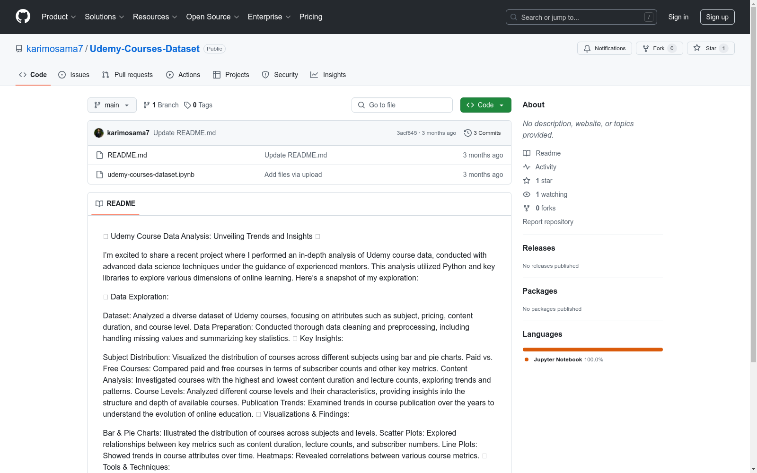Click the tag icon beside 0 Tags
The image size is (757, 473).
click(x=187, y=105)
